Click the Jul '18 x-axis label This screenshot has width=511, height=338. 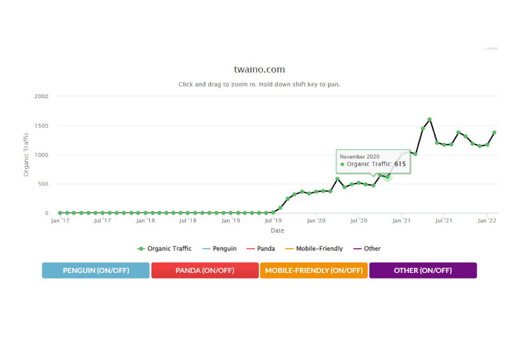coord(188,221)
